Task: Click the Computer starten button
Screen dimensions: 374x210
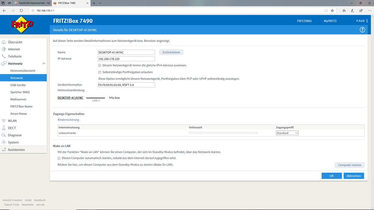Action: [350, 165]
